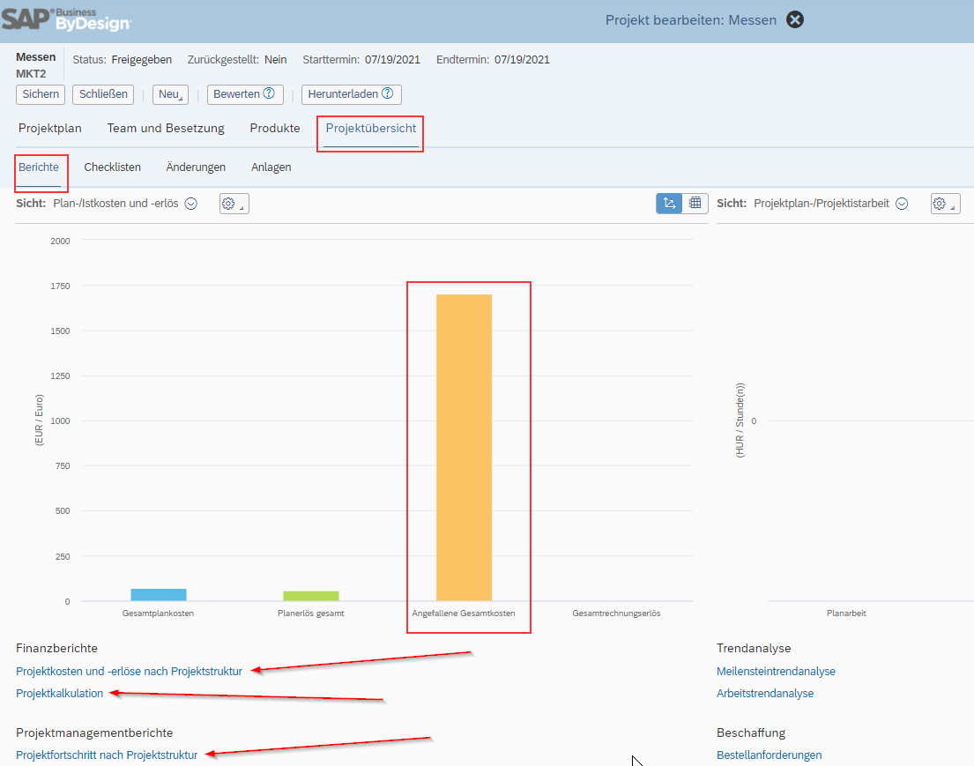This screenshot has height=766, width=974.
Task: Click the Sichern button
Action: coord(41,94)
